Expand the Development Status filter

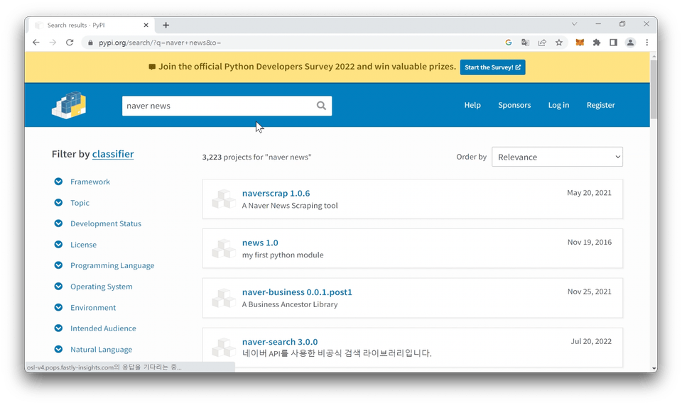coord(58,223)
